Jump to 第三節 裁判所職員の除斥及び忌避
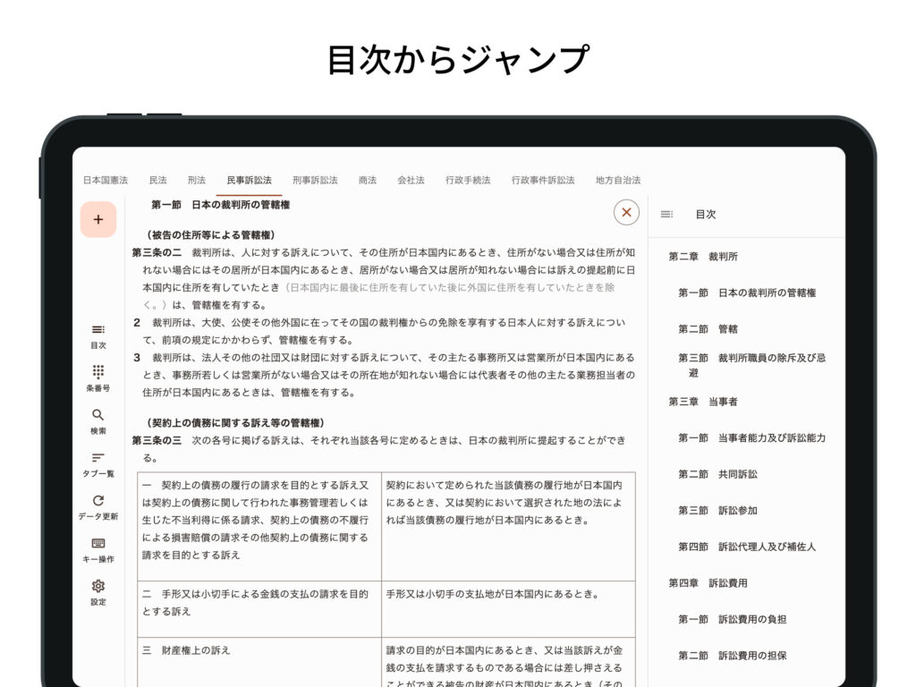The height and width of the screenshot is (687, 916). click(x=751, y=365)
